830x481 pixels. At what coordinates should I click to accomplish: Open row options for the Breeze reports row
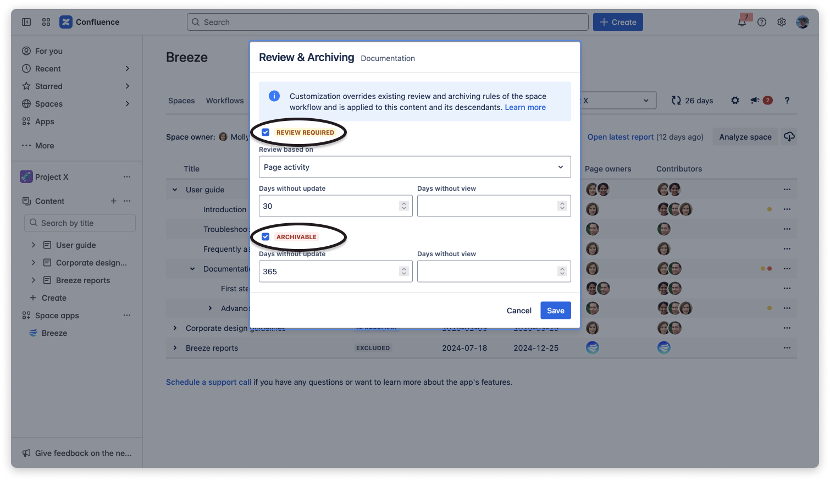[x=787, y=348]
